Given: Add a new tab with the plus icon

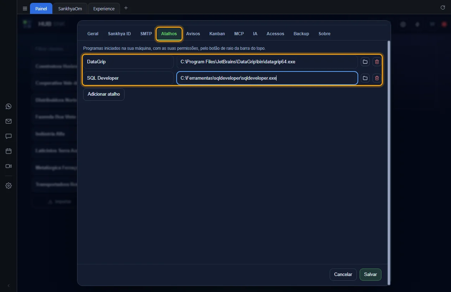Looking at the screenshot, I should point(126,8).
